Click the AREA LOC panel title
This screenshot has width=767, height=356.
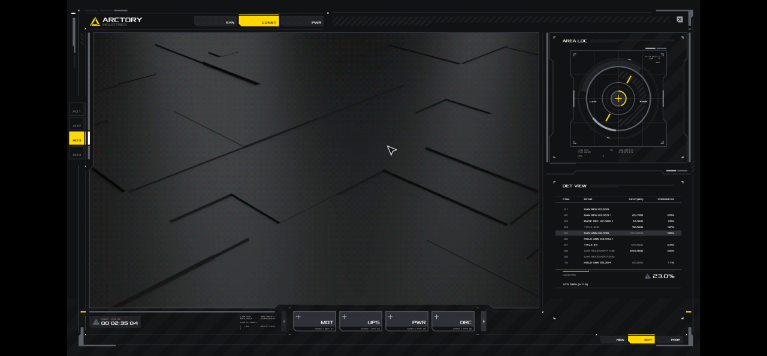[x=575, y=41]
